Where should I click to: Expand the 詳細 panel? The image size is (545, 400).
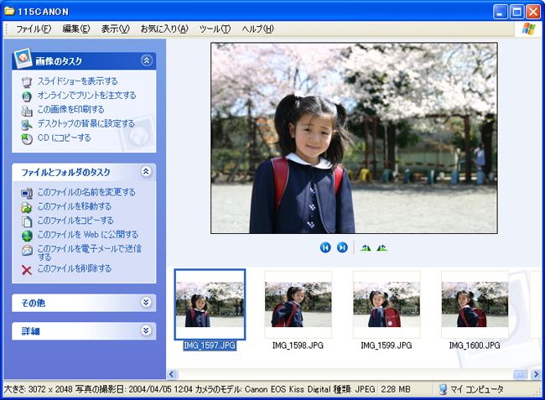pos(147,330)
